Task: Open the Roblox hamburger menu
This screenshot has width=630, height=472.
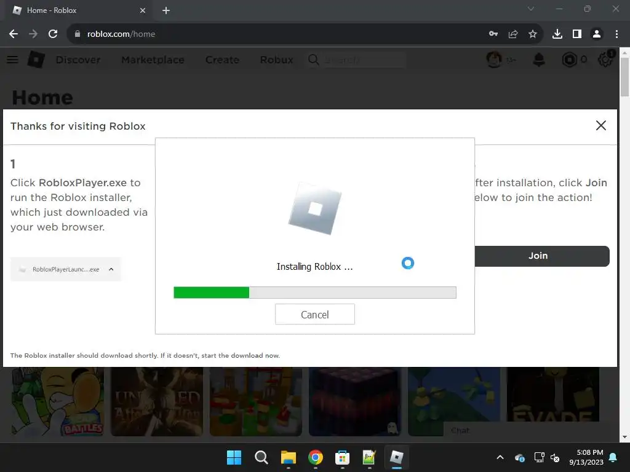Action: pyautogui.click(x=12, y=60)
